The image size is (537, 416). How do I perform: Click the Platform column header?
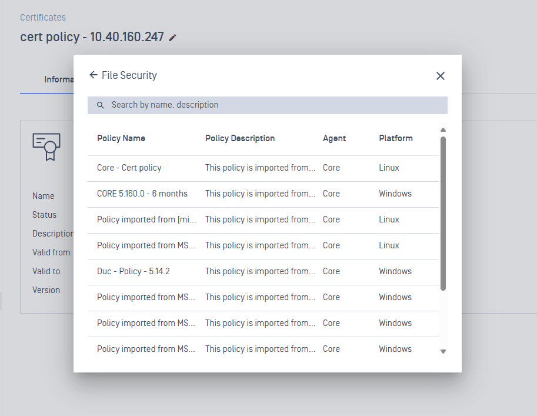(x=396, y=138)
